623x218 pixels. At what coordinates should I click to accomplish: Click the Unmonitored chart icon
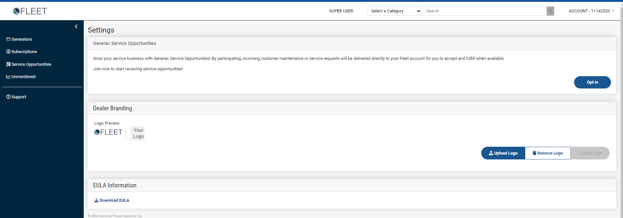tap(8, 76)
